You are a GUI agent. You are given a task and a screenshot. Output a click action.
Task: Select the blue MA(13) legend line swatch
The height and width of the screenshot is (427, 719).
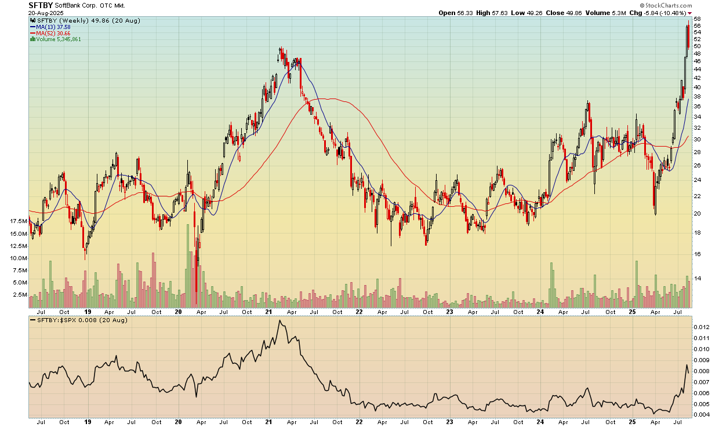(x=32, y=27)
